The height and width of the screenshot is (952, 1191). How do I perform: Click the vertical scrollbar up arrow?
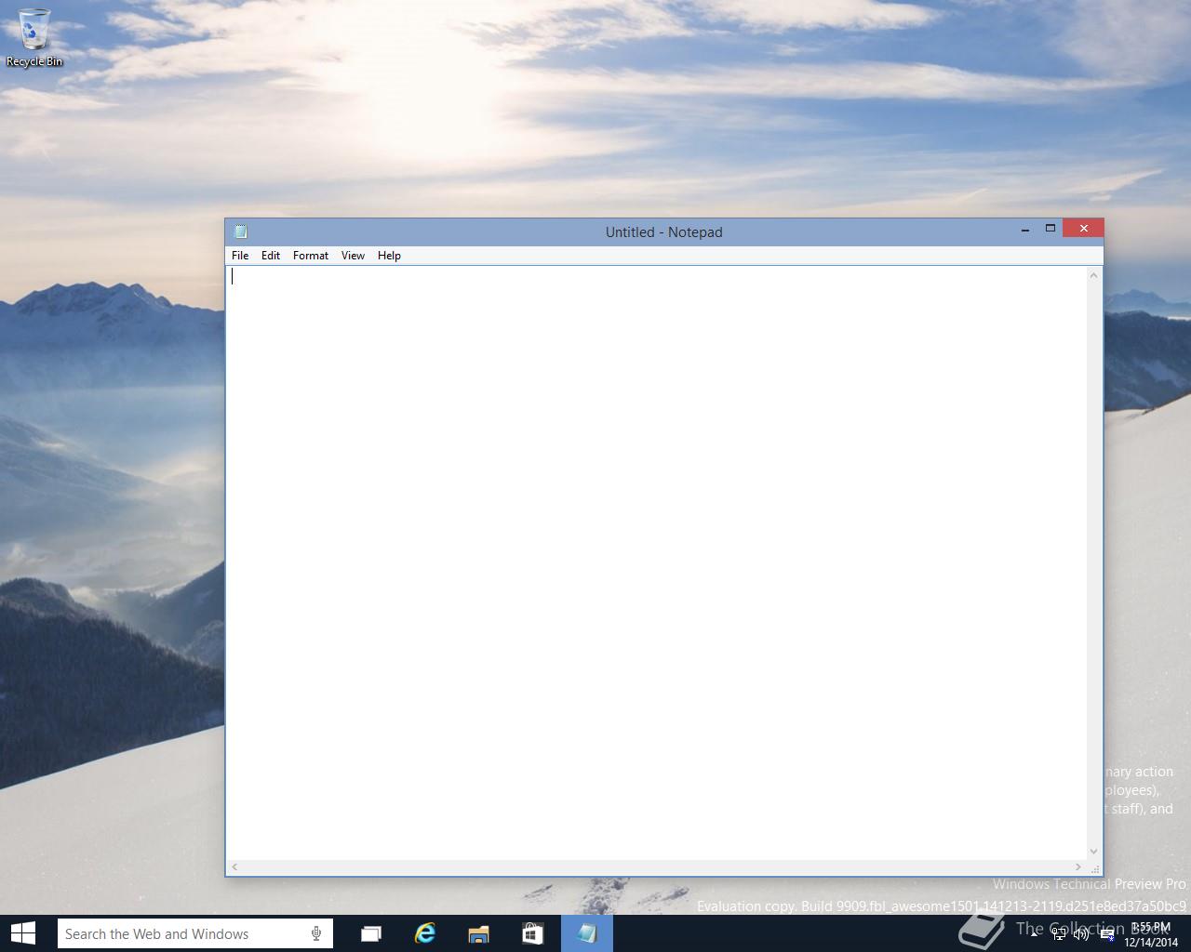pos(1094,275)
